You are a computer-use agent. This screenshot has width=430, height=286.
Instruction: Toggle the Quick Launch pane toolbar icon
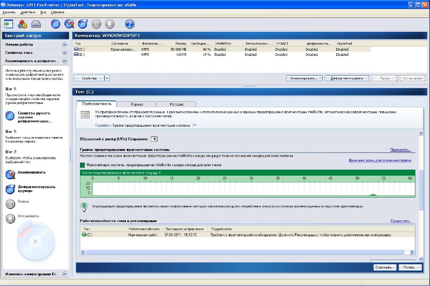tap(9, 24)
